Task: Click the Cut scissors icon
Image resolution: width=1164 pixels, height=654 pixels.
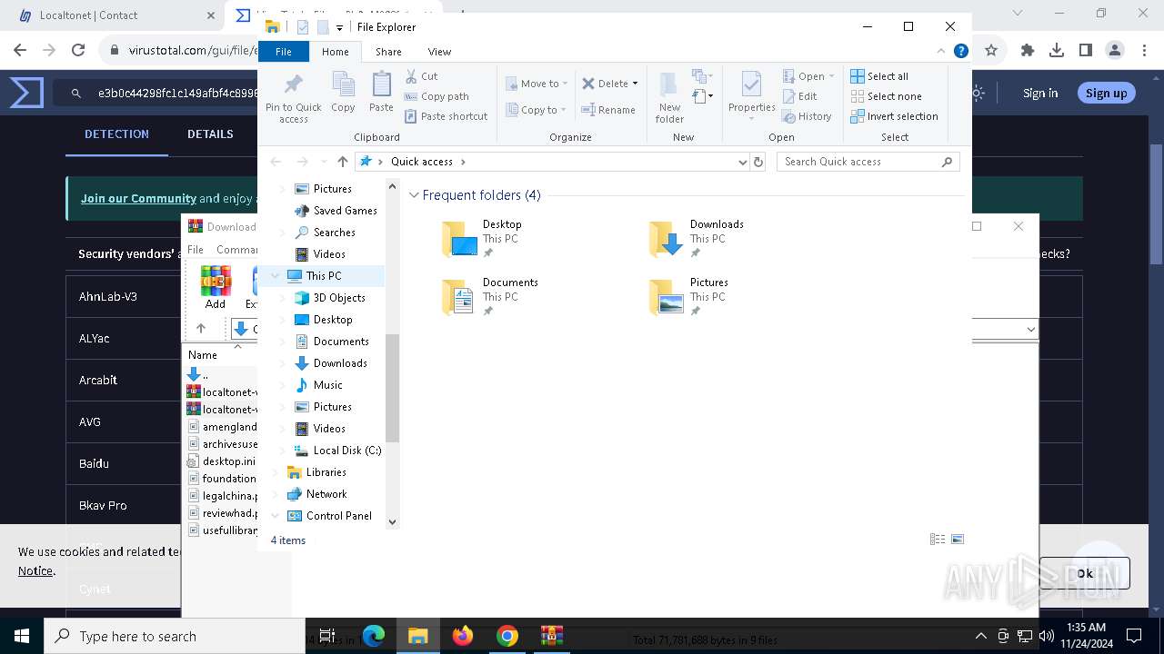Action: tap(411, 76)
